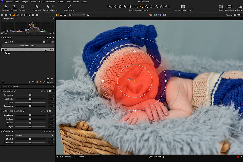The height and width of the screenshot is (162, 243).
Task: Collapse the Alto rango dinámico panel
Action: (2, 111)
